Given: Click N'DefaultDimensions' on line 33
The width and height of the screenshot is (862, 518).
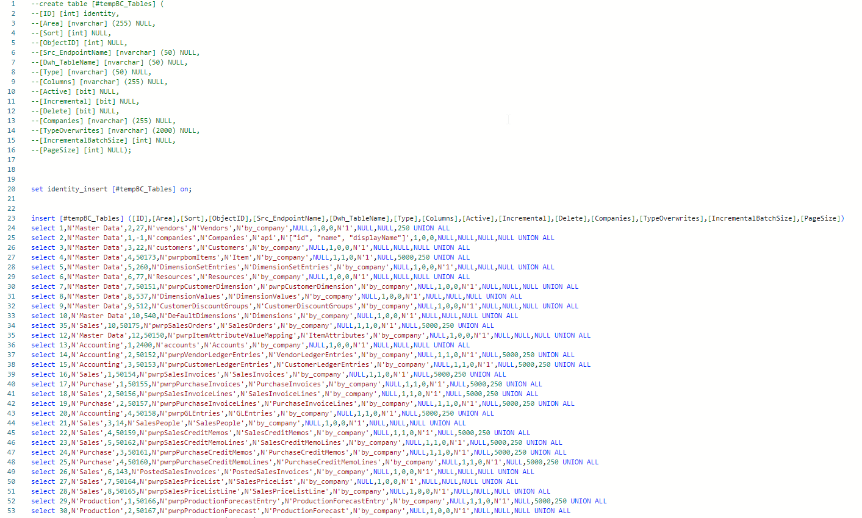Looking at the screenshot, I should click(x=200, y=316).
